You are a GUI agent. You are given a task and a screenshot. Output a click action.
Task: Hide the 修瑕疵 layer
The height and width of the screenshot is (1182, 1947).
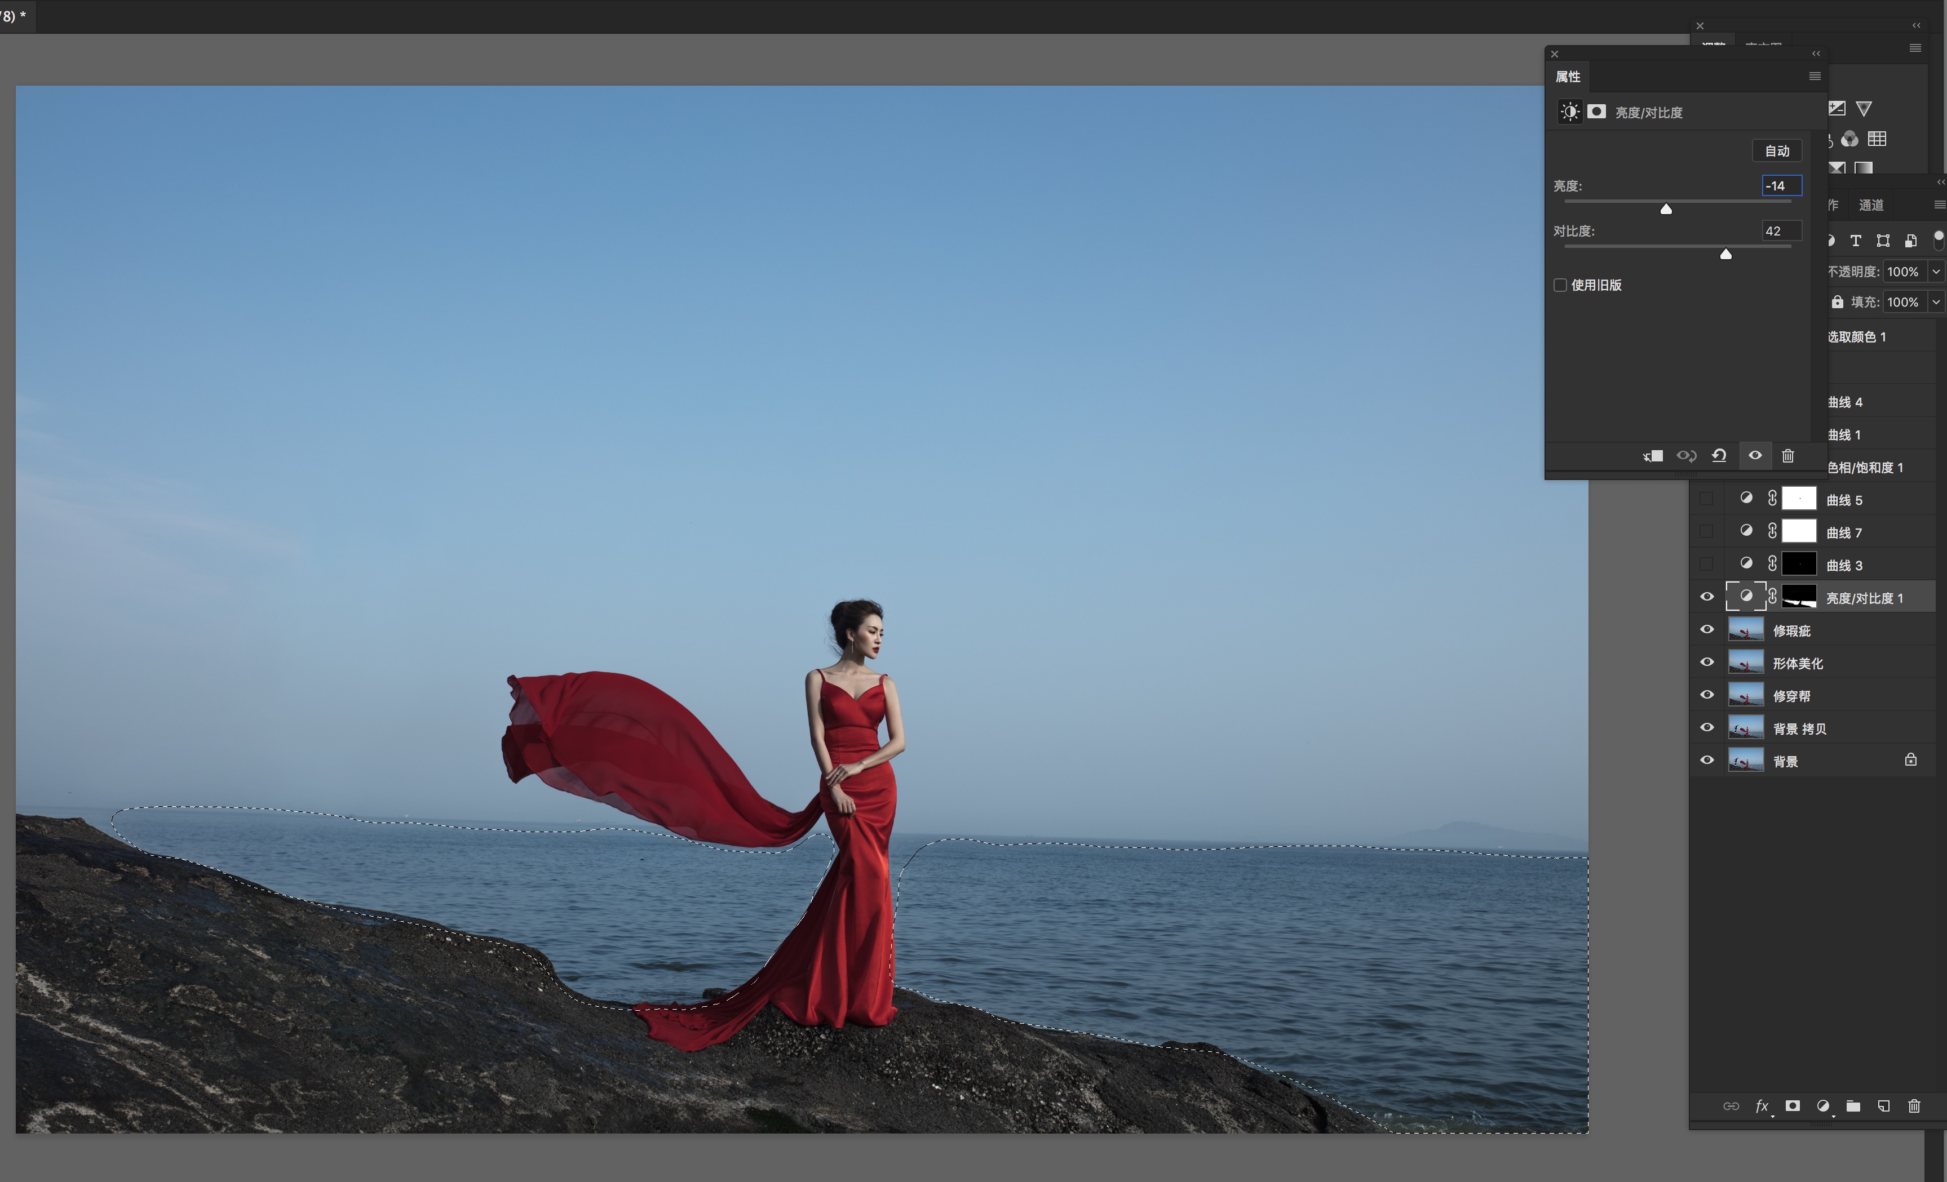[x=1707, y=629]
